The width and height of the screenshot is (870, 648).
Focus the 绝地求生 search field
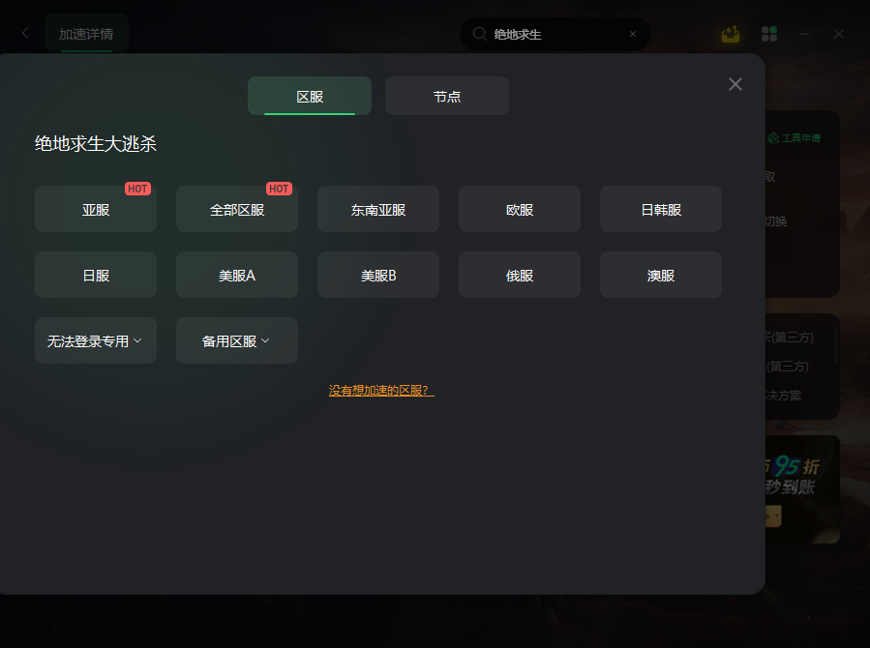(555, 35)
